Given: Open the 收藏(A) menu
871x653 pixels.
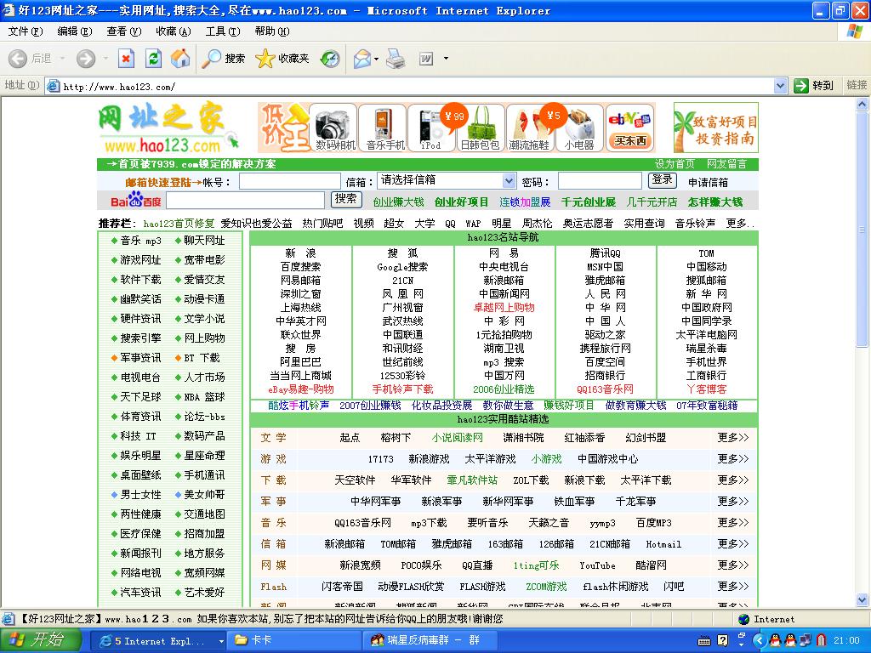Looking at the screenshot, I should [173, 31].
